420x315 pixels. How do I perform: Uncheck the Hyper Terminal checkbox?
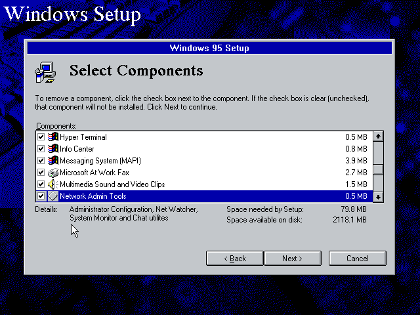(x=41, y=137)
